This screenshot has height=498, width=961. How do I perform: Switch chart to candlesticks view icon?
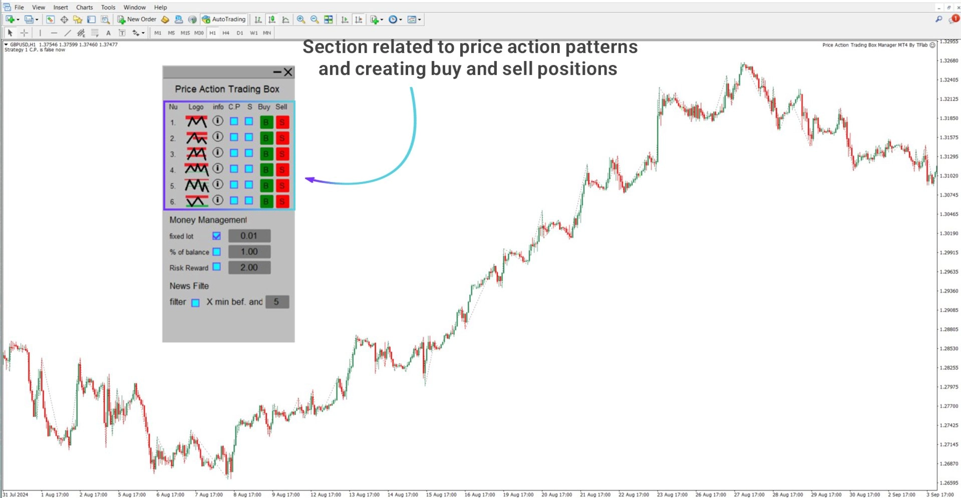click(x=271, y=19)
